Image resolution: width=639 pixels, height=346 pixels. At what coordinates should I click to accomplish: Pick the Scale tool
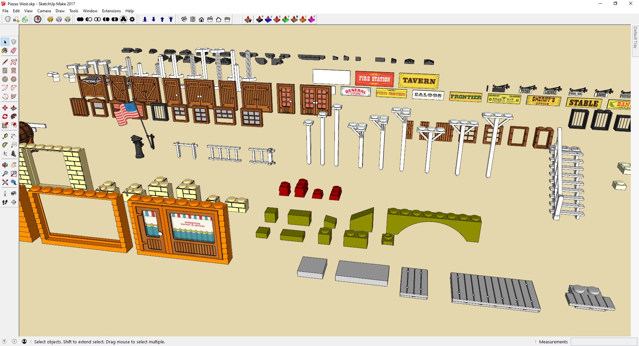coord(5,125)
